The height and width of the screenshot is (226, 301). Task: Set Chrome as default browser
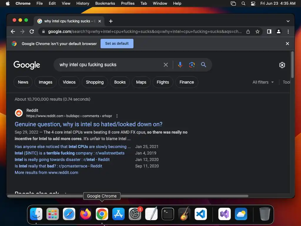click(x=117, y=44)
